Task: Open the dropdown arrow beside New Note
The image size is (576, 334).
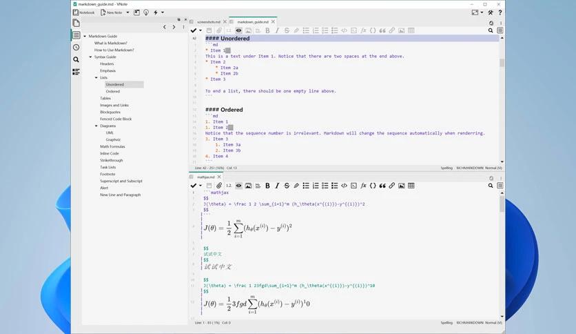Action: pyautogui.click(x=127, y=12)
